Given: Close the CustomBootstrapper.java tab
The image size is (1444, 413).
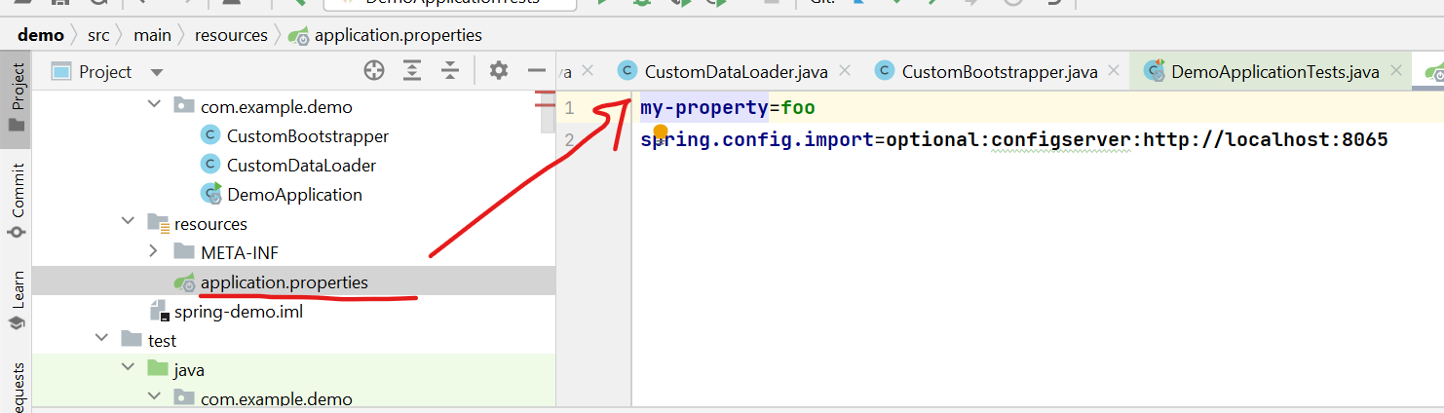Looking at the screenshot, I should [1115, 70].
